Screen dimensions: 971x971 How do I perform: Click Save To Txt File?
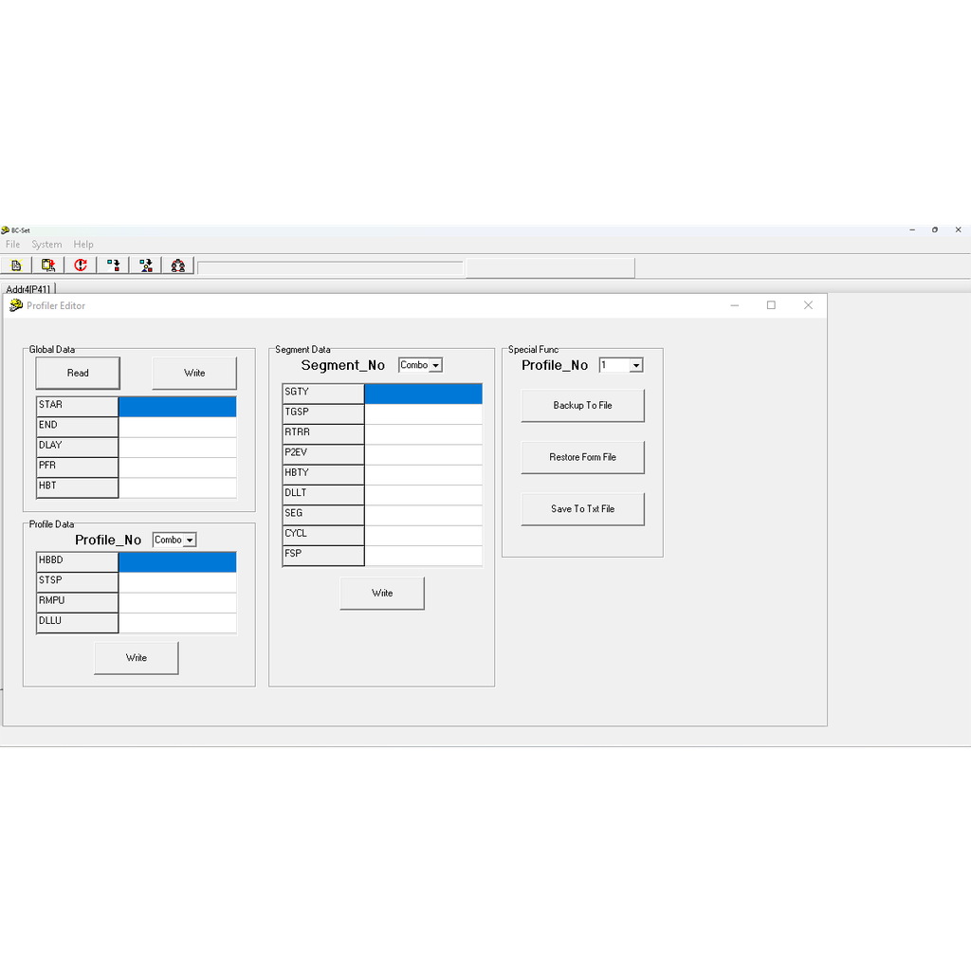pos(582,508)
